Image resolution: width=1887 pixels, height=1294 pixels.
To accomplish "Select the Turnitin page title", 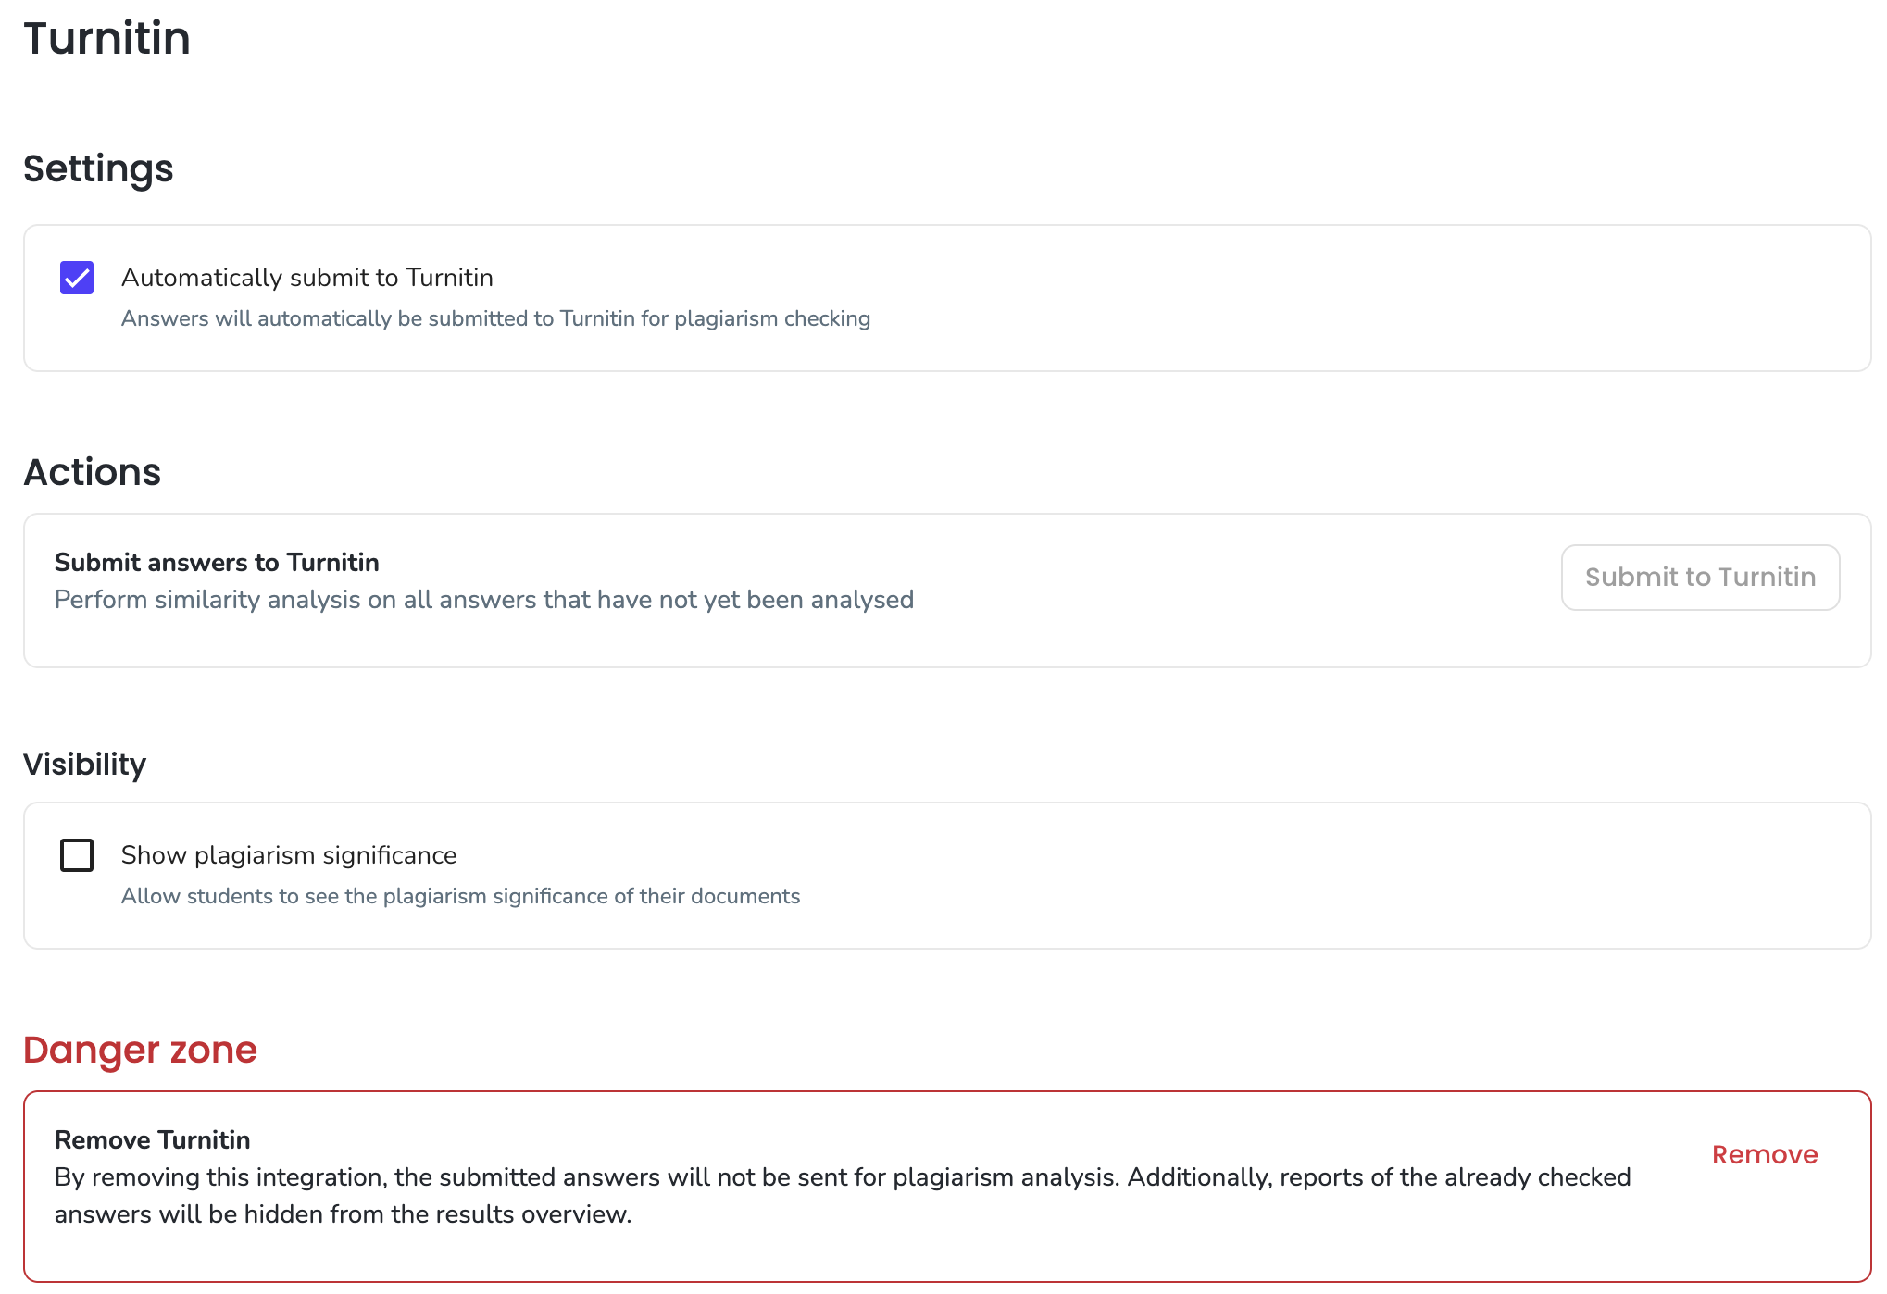I will 107,39.
